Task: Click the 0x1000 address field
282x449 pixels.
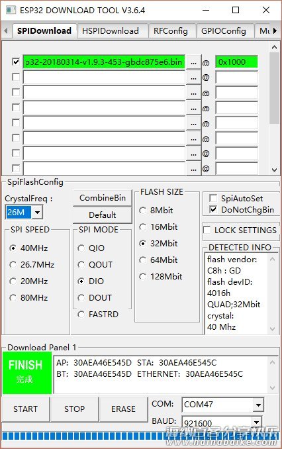Action: [236, 62]
